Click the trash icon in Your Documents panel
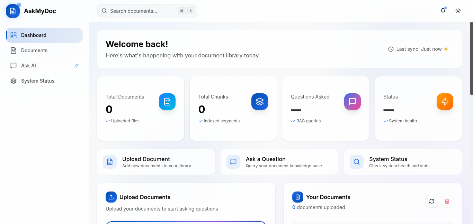473x224 pixels. 447,201
